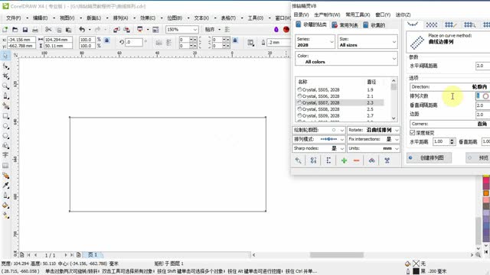Screen dimensions: 490x275
Task: Open the Color All colors dropdown
Action: pos(346,59)
